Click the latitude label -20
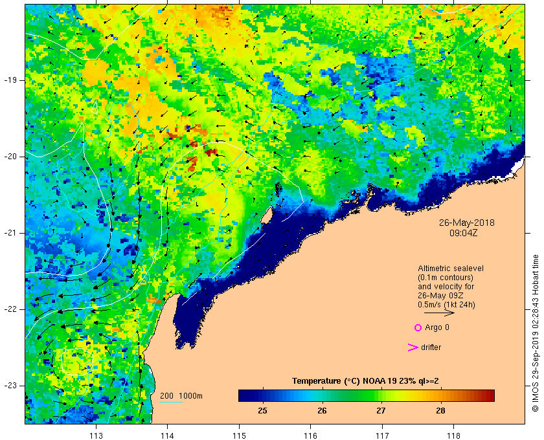 [10, 157]
